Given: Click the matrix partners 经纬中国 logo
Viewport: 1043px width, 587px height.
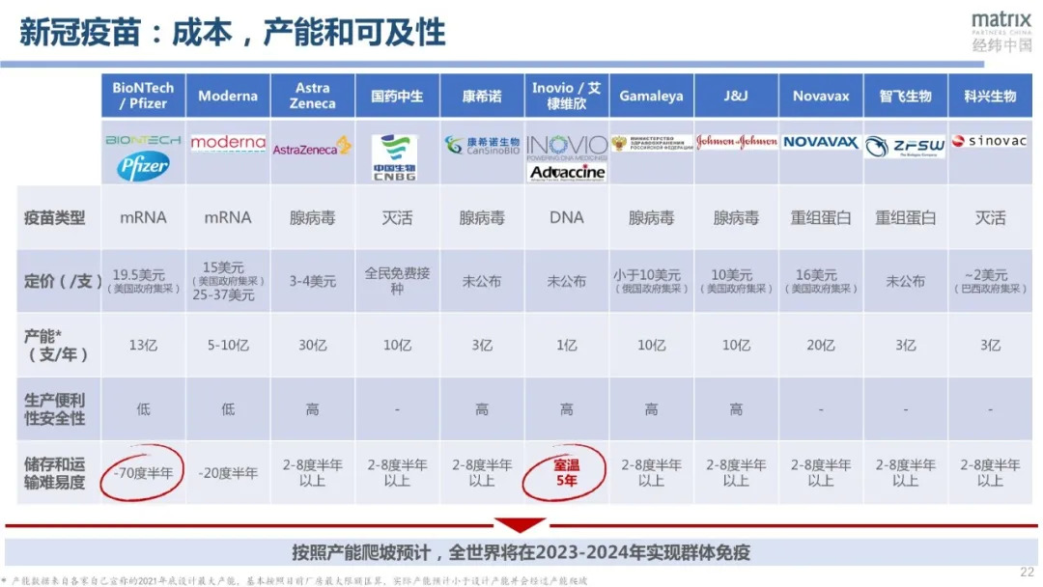Looking at the screenshot, I should [1001, 32].
